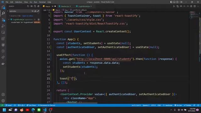Screen dimensions: 201x113
Task: Expand the Replace field toggle arrow
Action: (8, 11)
